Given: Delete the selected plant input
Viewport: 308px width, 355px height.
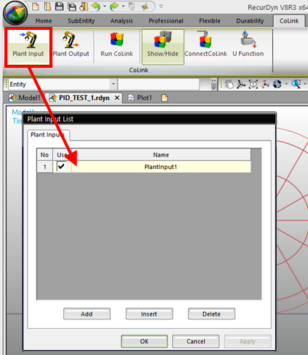Looking at the screenshot, I should coord(211,313).
